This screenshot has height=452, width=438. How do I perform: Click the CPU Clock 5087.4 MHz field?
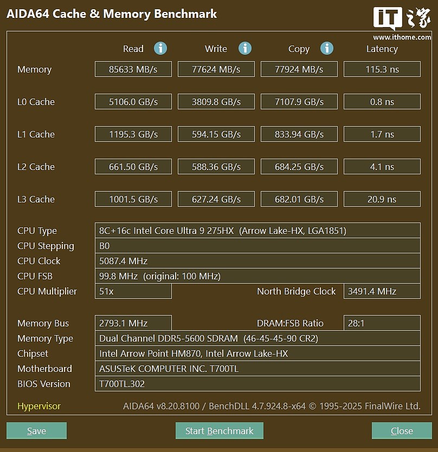point(257,261)
